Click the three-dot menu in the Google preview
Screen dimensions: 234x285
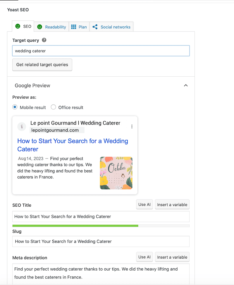click(x=132, y=126)
